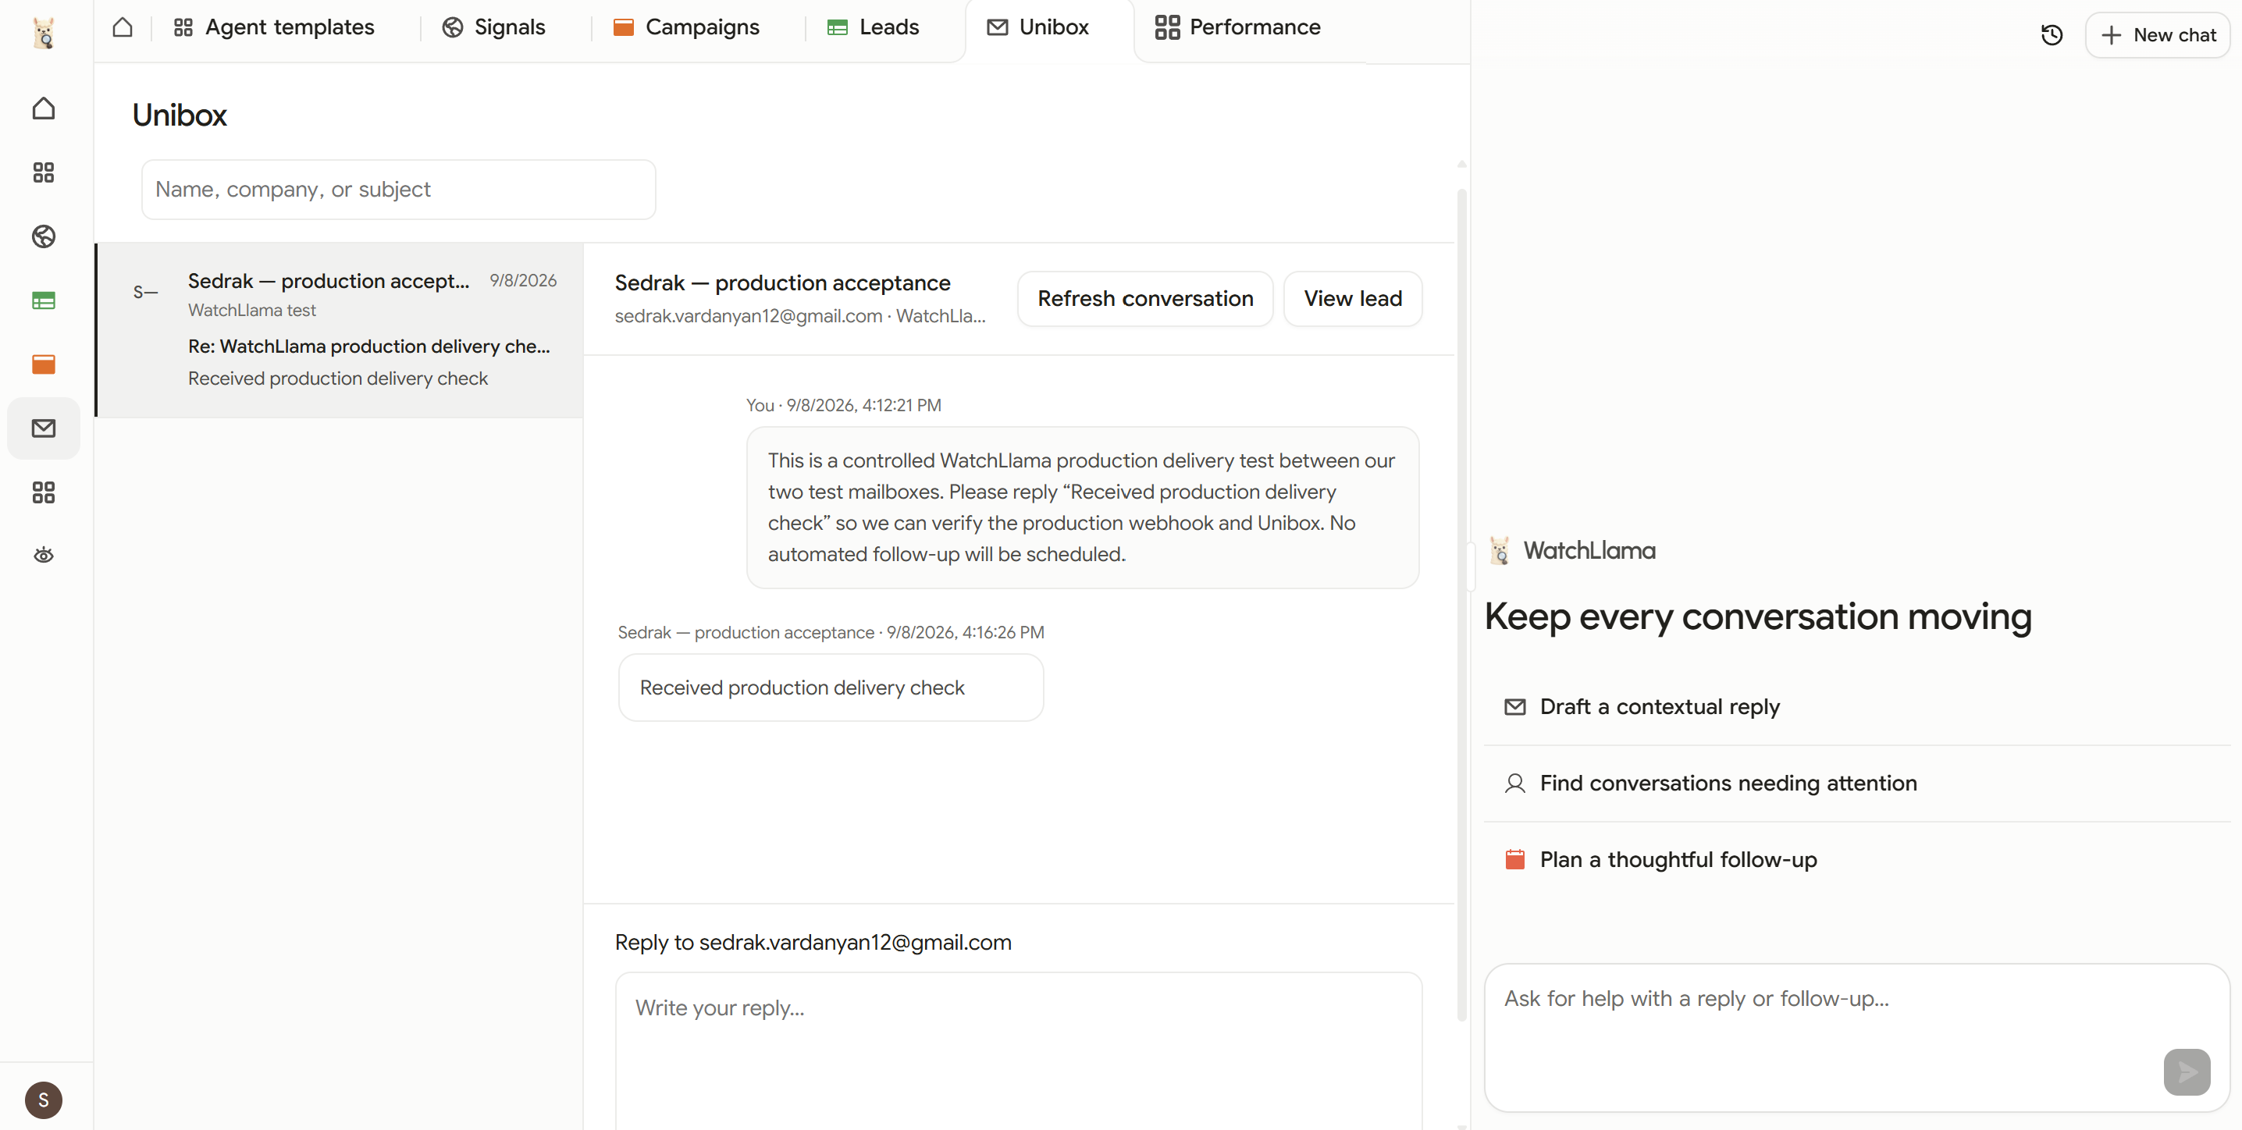This screenshot has width=2242, height=1130.
Task: Click the sedrak.vardanyan12@gmail.com address in header
Action: click(x=749, y=317)
